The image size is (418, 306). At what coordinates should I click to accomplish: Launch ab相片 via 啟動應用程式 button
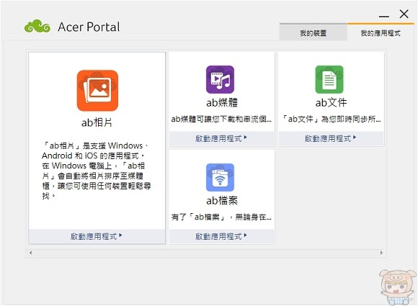97,236
